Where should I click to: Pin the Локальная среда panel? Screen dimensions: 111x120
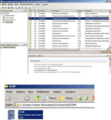coord(24,11)
